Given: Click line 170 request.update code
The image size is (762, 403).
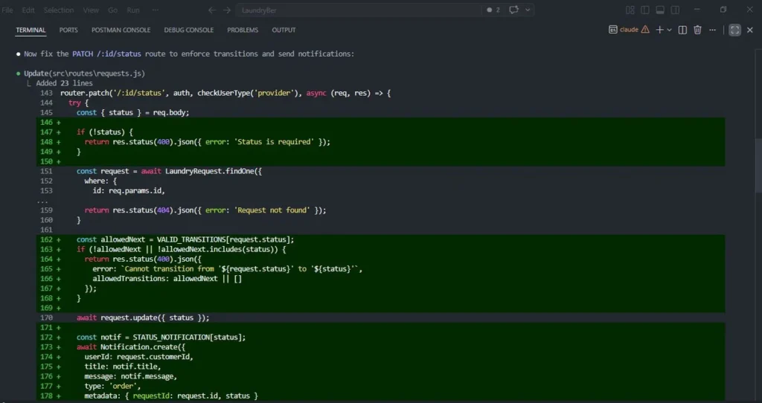Looking at the screenshot, I should click(143, 317).
